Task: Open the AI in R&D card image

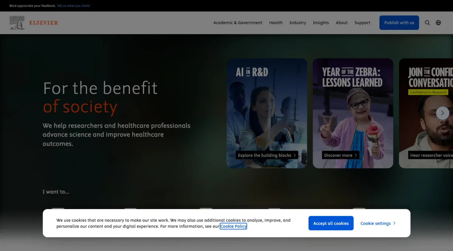Action: [267, 113]
